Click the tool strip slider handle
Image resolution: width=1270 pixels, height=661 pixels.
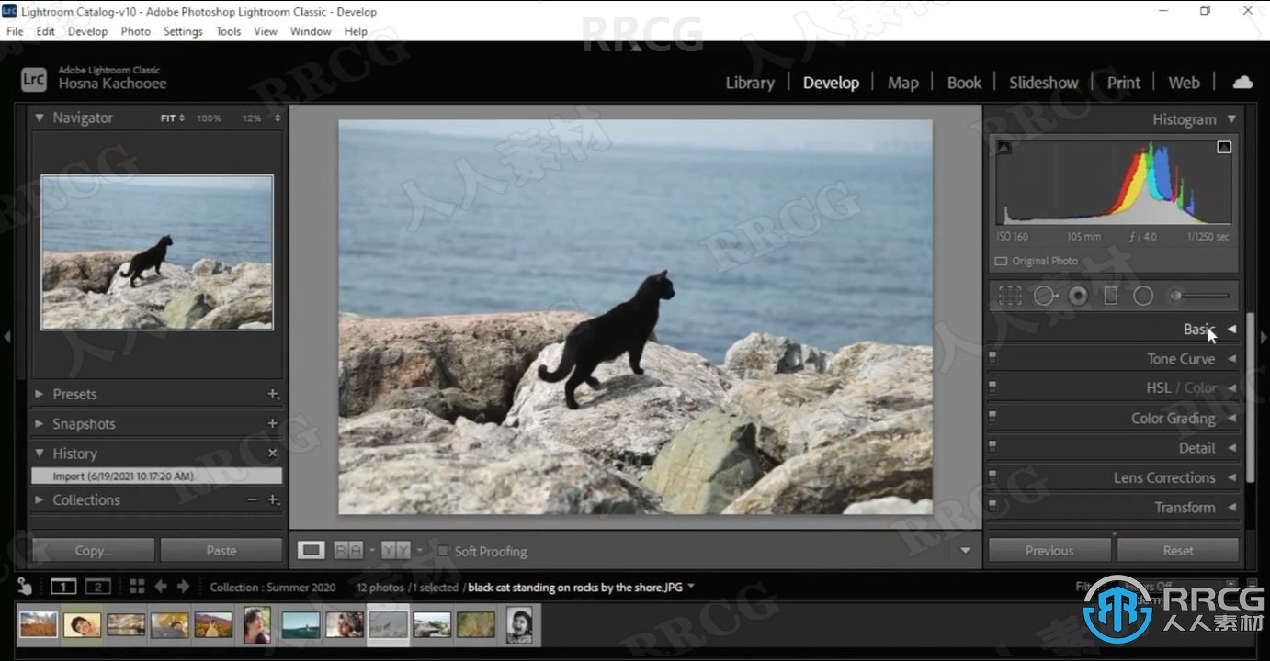tap(1175, 296)
